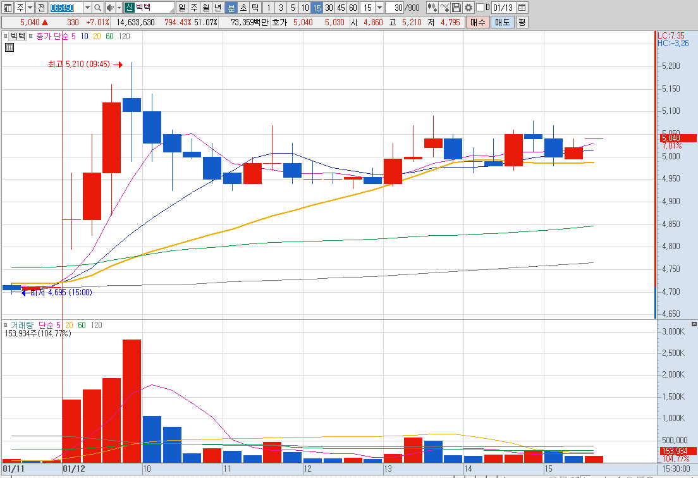Click the 최저 4,695 (15:00) low label
The width and height of the screenshot is (698, 478).
tap(61, 292)
